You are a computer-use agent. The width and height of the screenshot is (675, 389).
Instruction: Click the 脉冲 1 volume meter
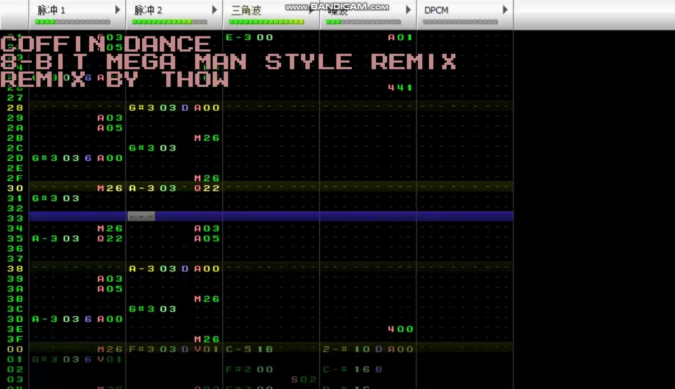tap(73, 22)
